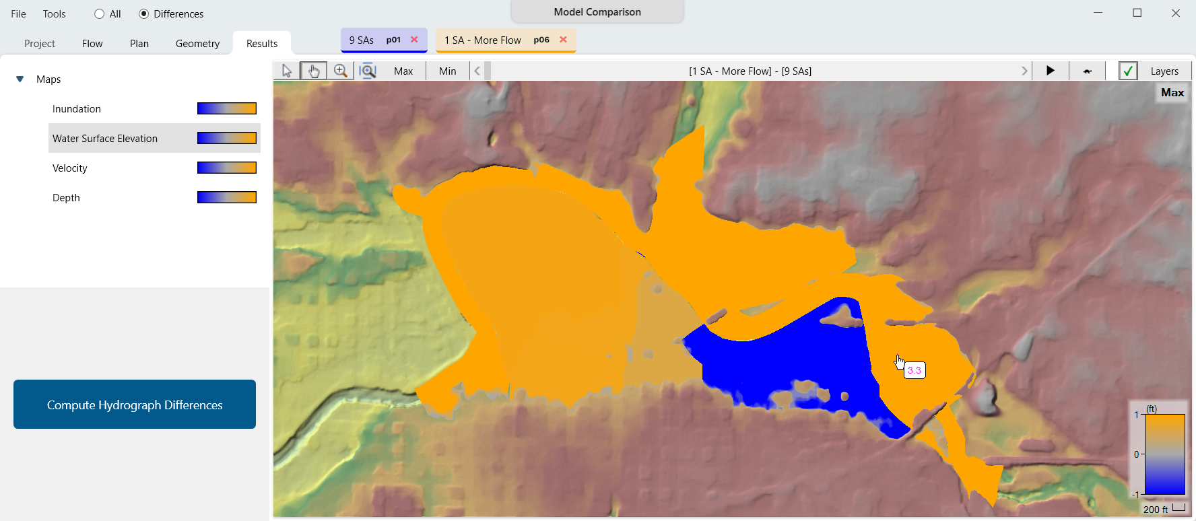Toggle the green checkmark beside Layers
Image resolution: width=1196 pixels, height=521 pixels.
1128,71
